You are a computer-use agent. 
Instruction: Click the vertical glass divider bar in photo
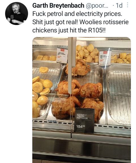71,65
